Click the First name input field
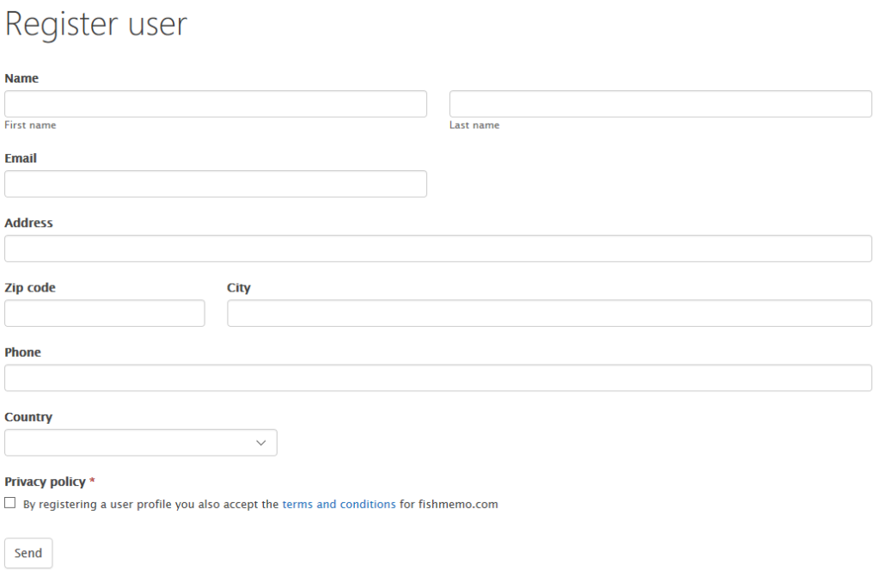 216,104
